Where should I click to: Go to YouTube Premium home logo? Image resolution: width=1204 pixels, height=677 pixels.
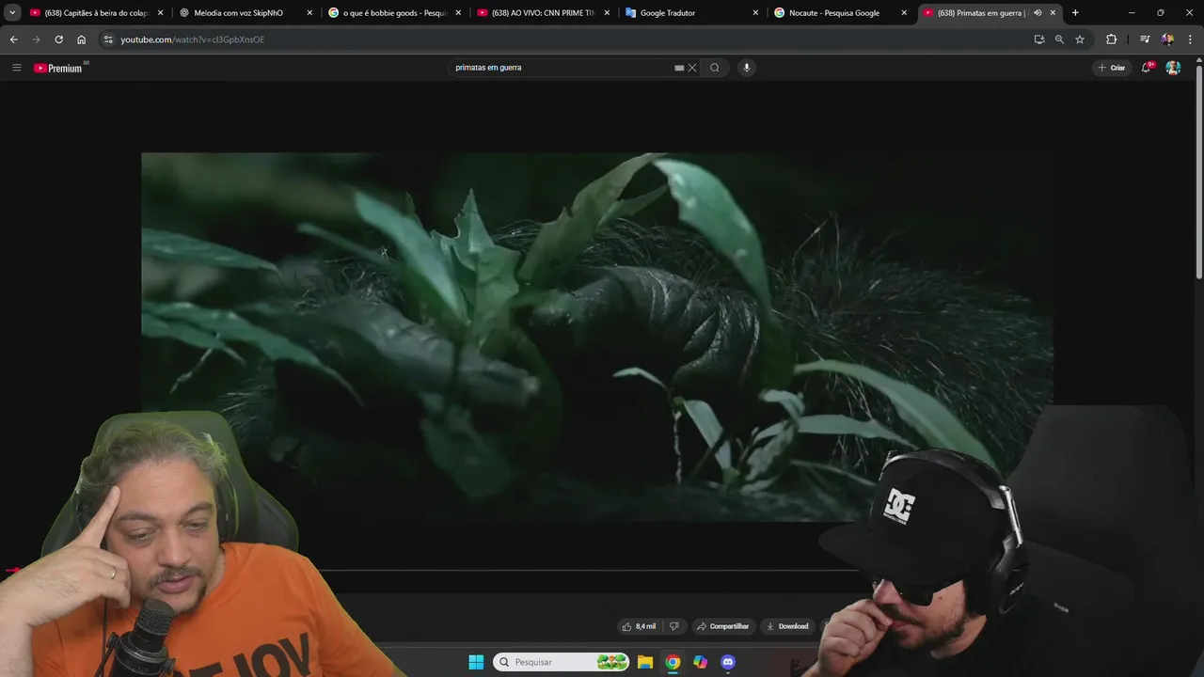point(60,68)
